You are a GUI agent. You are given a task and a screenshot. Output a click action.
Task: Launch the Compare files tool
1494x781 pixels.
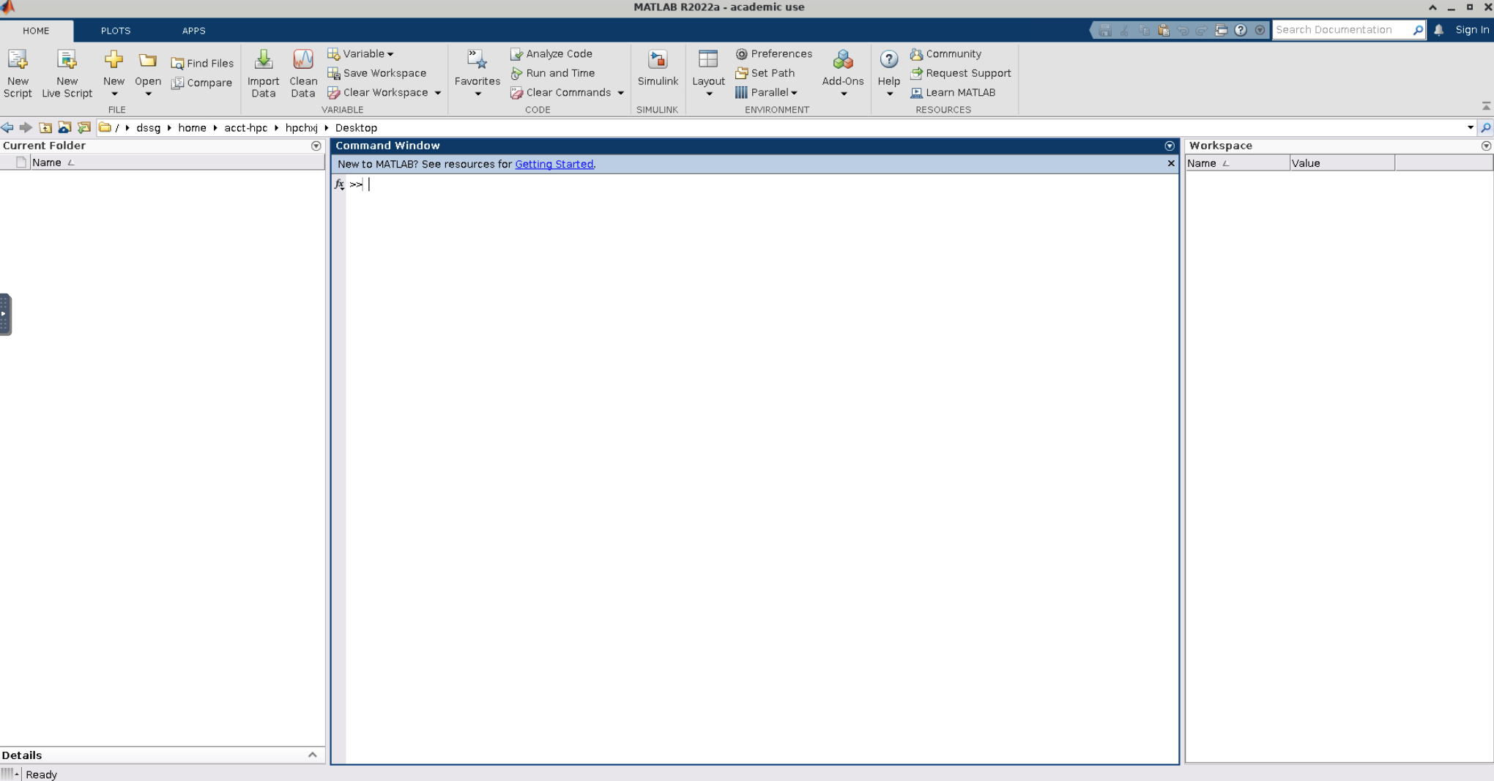tap(201, 83)
